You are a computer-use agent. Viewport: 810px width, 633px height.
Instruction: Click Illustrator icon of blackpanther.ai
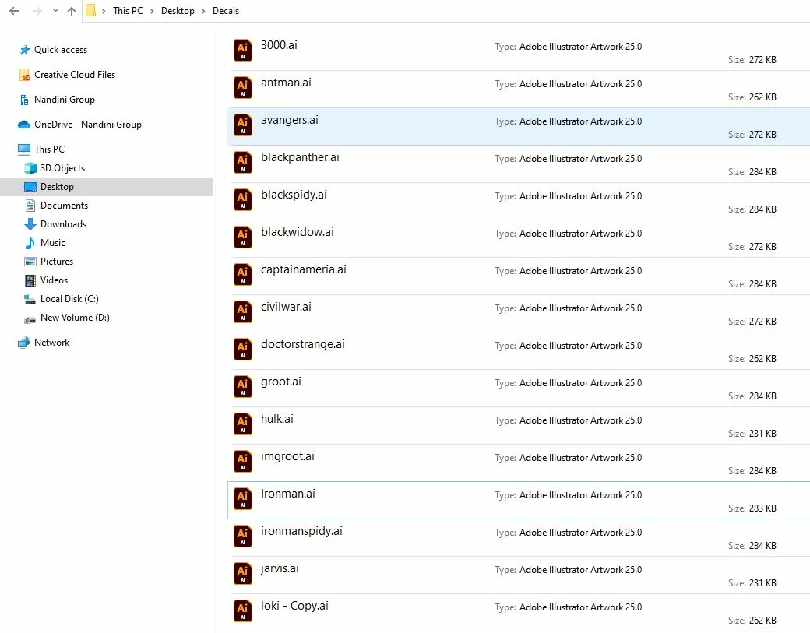point(243,162)
